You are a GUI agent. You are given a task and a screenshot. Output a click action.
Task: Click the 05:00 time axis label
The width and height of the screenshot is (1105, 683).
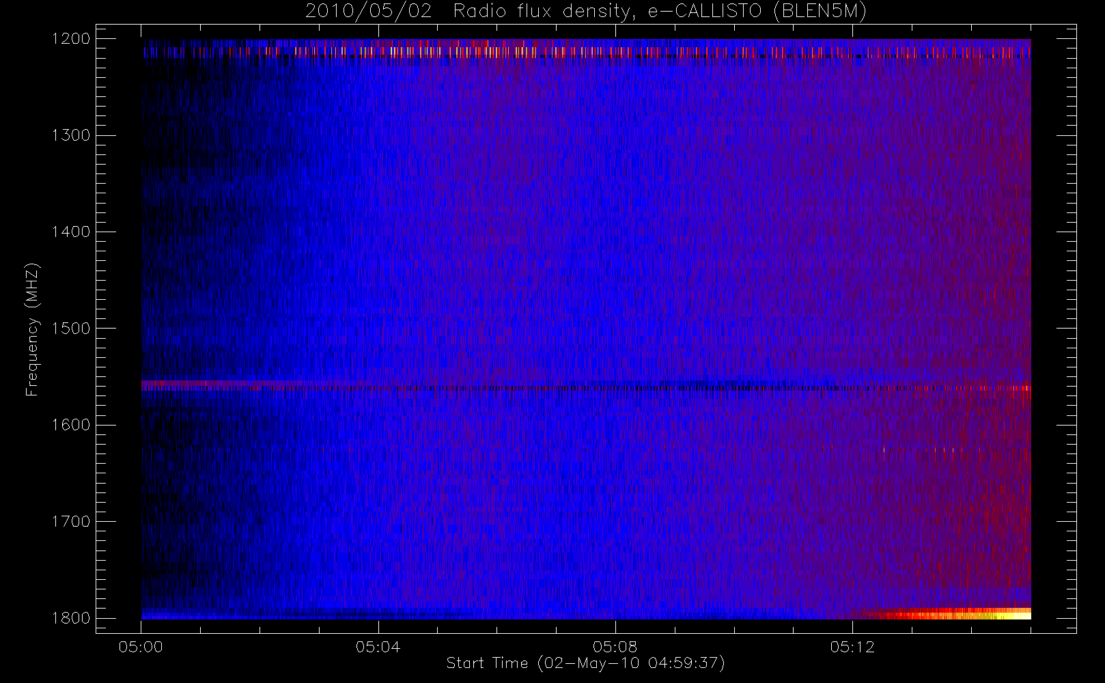coord(141,647)
